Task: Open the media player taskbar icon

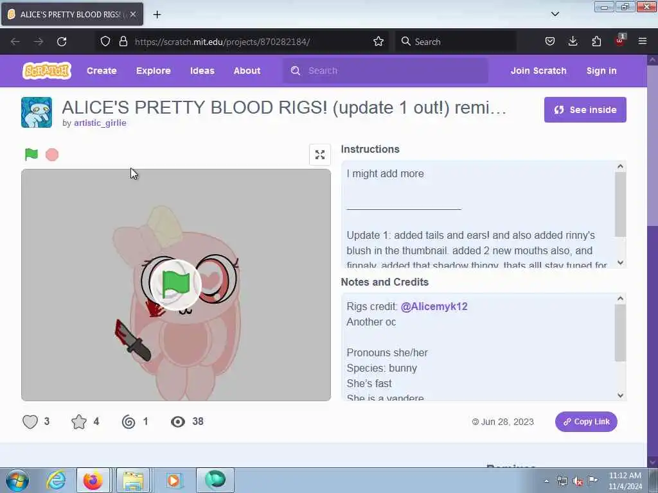Action: click(173, 480)
